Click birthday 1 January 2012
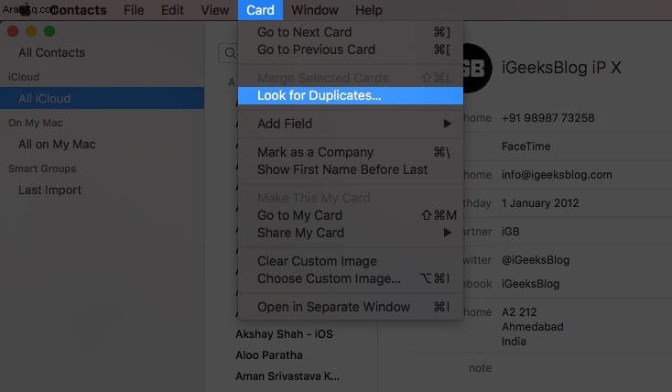The width and height of the screenshot is (672, 392). coord(540,203)
